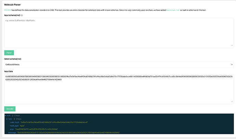Grab the resize handle of Input schema textarea
This screenshot has width=236, height=139.
point(232,45)
